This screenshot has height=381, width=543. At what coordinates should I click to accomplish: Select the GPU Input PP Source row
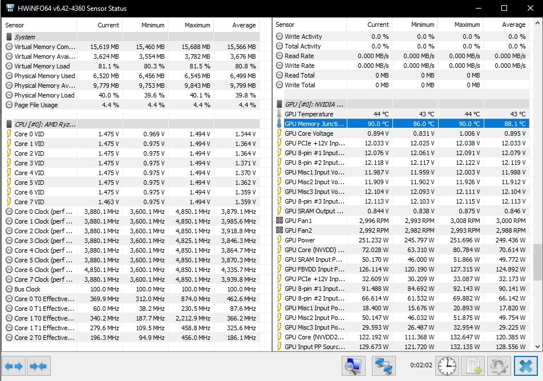403,347
